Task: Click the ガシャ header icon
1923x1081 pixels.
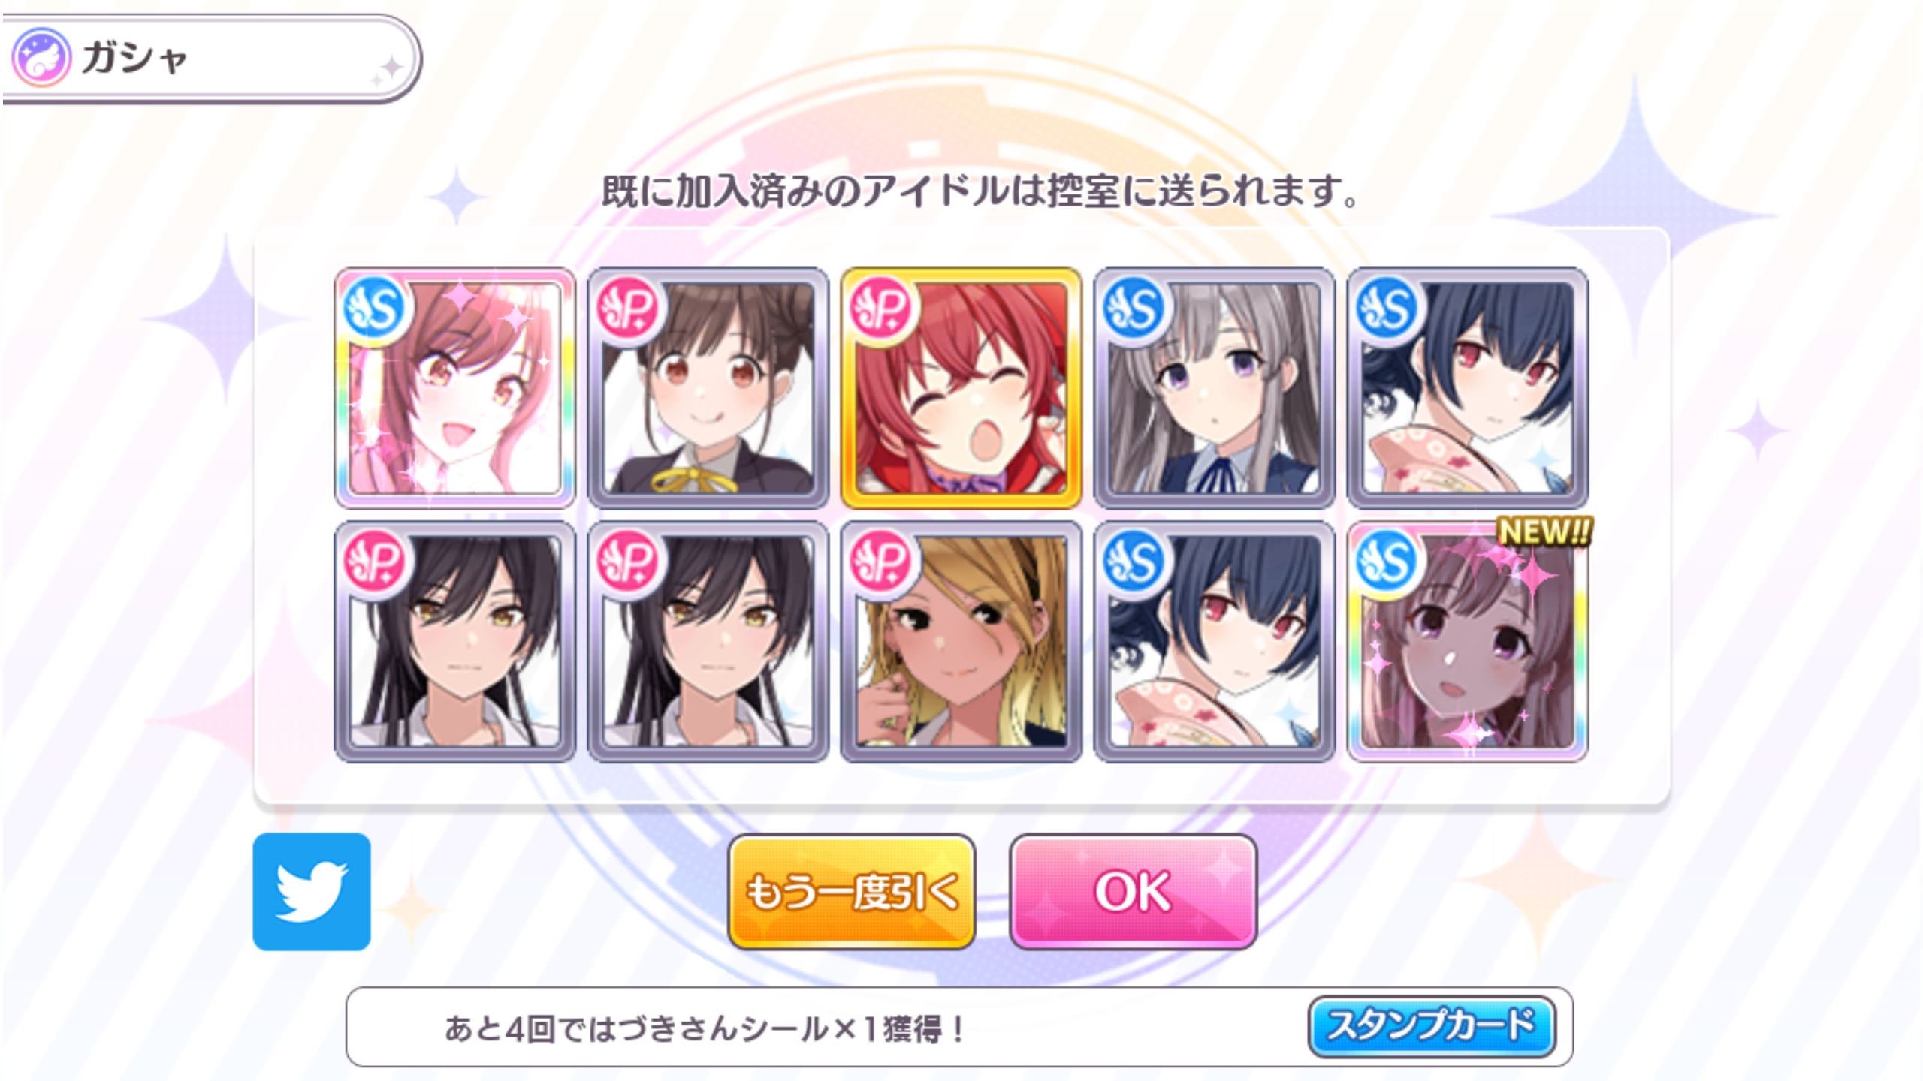Action: click(42, 57)
